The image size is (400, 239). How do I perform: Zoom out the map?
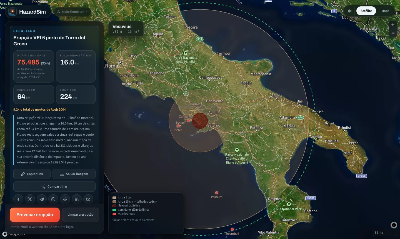[x=393, y=33]
